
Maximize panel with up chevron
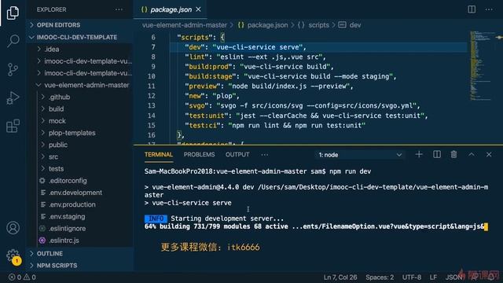coord(472,155)
